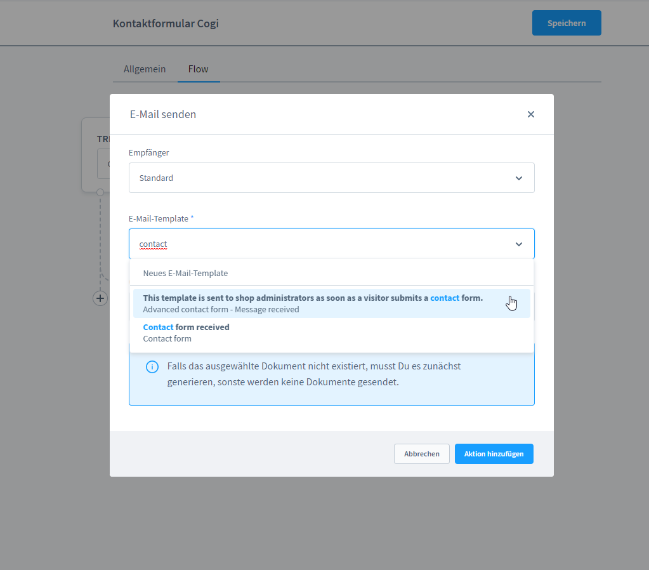The height and width of the screenshot is (570, 649).
Task: Click the connector node below the trigger card
Action: (100, 192)
